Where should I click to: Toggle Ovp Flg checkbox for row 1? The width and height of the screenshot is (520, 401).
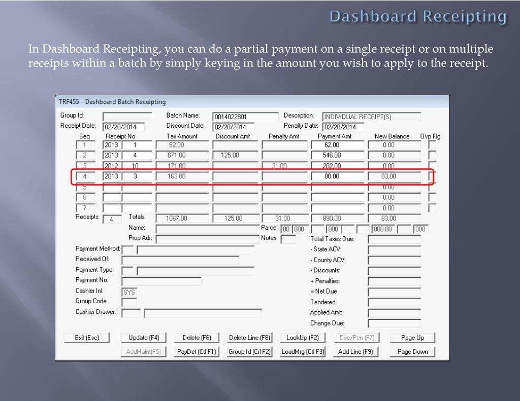coord(432,144)
